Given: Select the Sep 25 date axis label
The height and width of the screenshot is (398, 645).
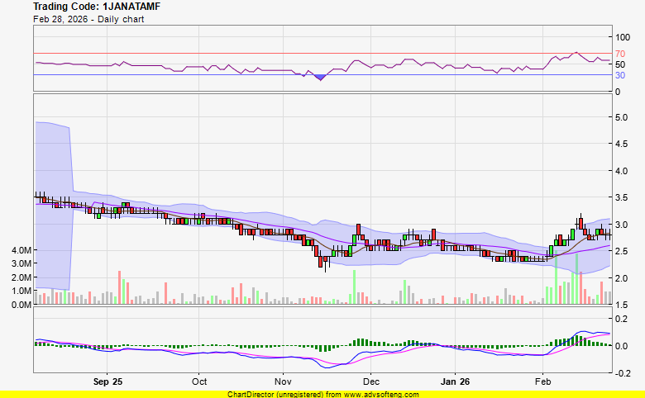Looking at the screenshot, I should 107,382.
